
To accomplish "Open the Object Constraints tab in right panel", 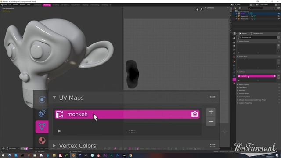I will tap(234, 76).
